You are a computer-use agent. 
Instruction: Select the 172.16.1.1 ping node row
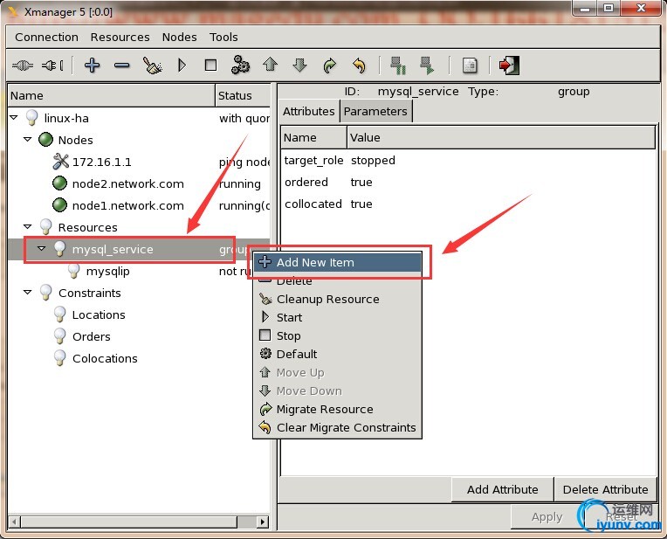[x=139, y=162]
